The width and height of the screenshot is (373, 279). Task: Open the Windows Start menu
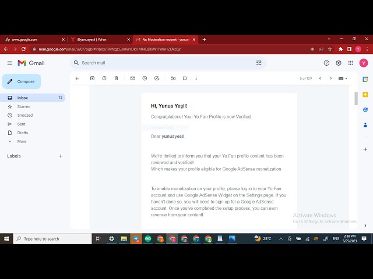pos(6,239)
